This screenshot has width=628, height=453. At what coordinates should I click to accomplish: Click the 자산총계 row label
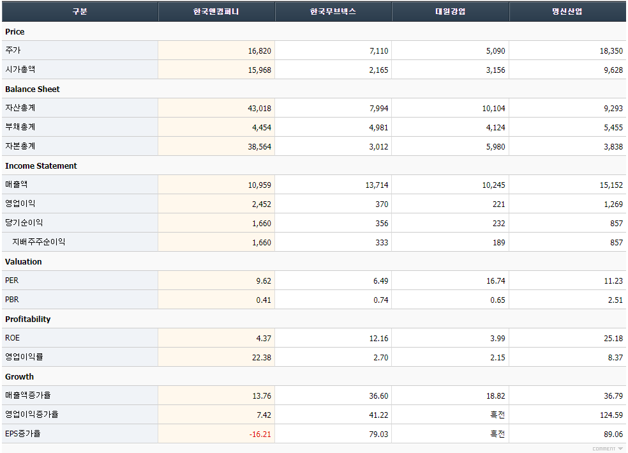[x=20, y=108]
